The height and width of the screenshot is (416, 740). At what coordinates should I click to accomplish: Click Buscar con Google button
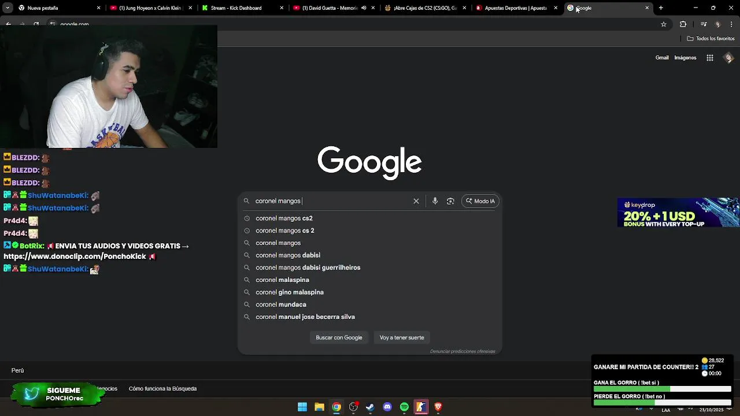pos(339,337)
